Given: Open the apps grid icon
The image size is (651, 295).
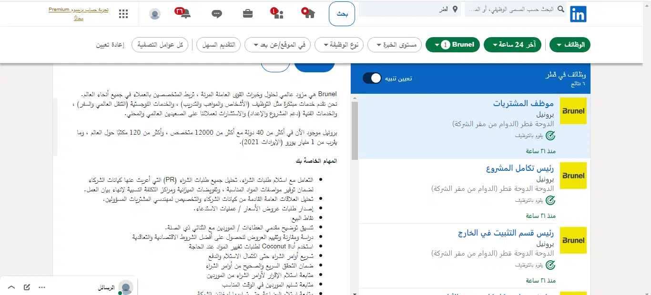Looking at the screenshot, I should point(123,14).
